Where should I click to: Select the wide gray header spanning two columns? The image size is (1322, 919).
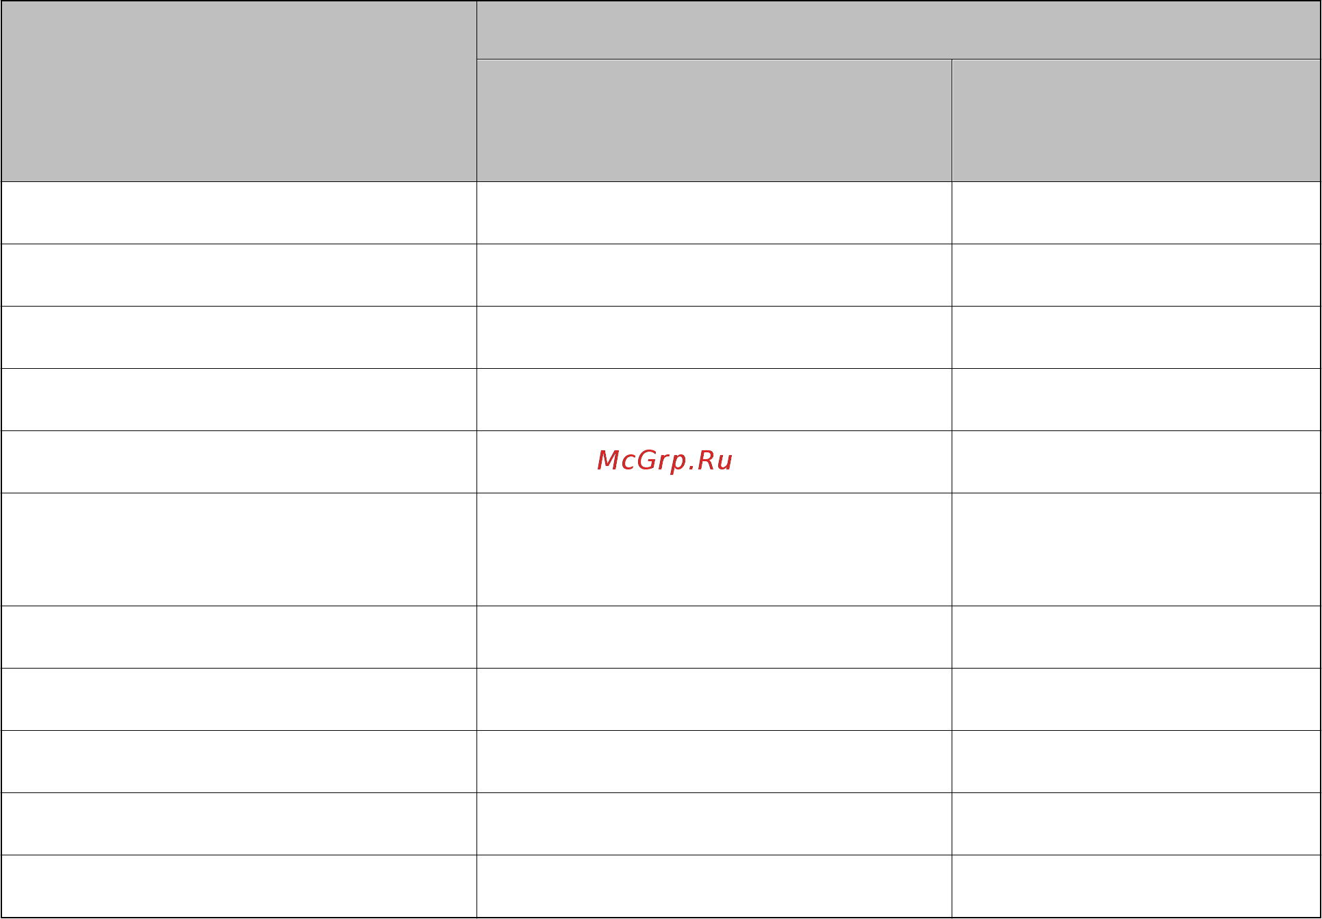(x=898, y=30)
